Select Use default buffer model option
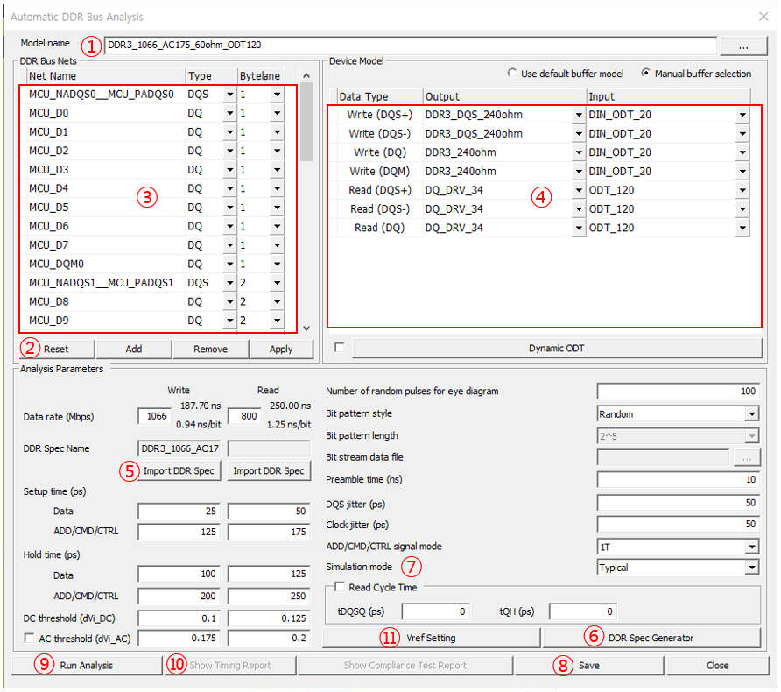 pos(512,74)
